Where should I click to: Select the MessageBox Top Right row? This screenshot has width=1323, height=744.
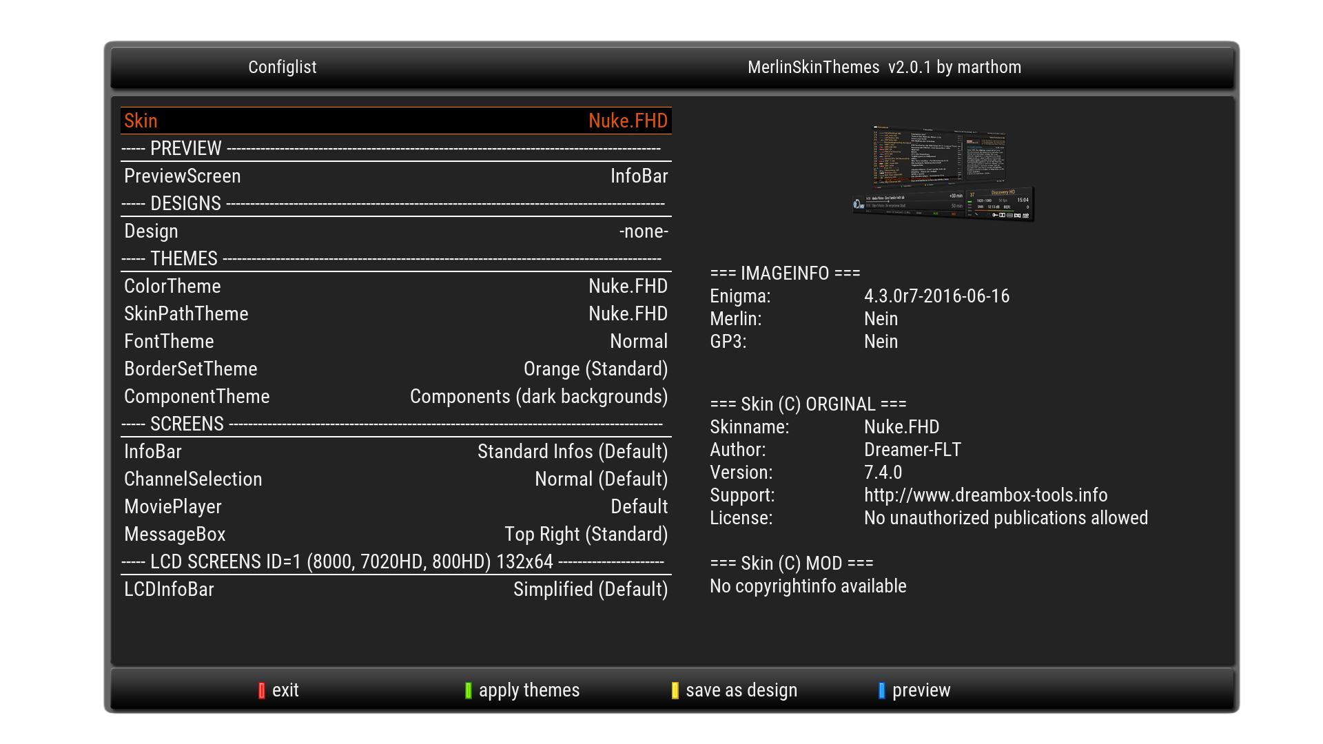click(x=396, y=534)
